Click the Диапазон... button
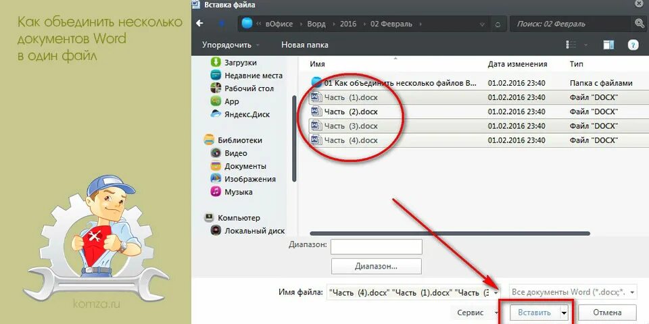Screen dimensions: 649x324 [377, 266]
